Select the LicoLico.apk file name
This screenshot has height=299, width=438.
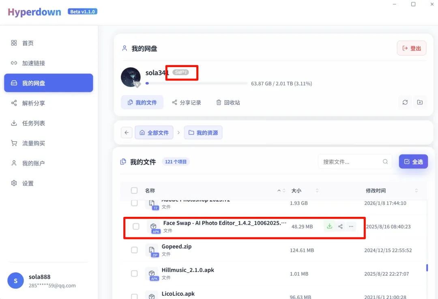coord(178,294)
